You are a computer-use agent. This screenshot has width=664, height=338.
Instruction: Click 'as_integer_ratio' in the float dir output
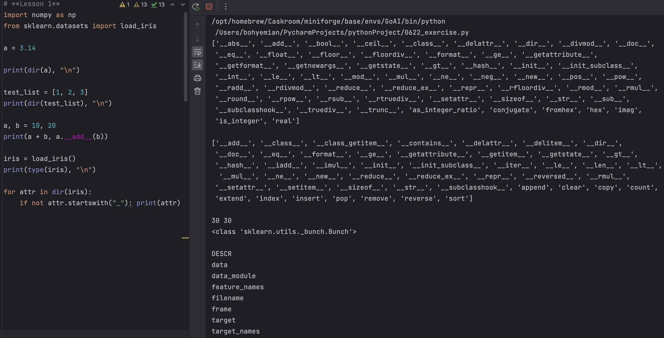point(445,110)
